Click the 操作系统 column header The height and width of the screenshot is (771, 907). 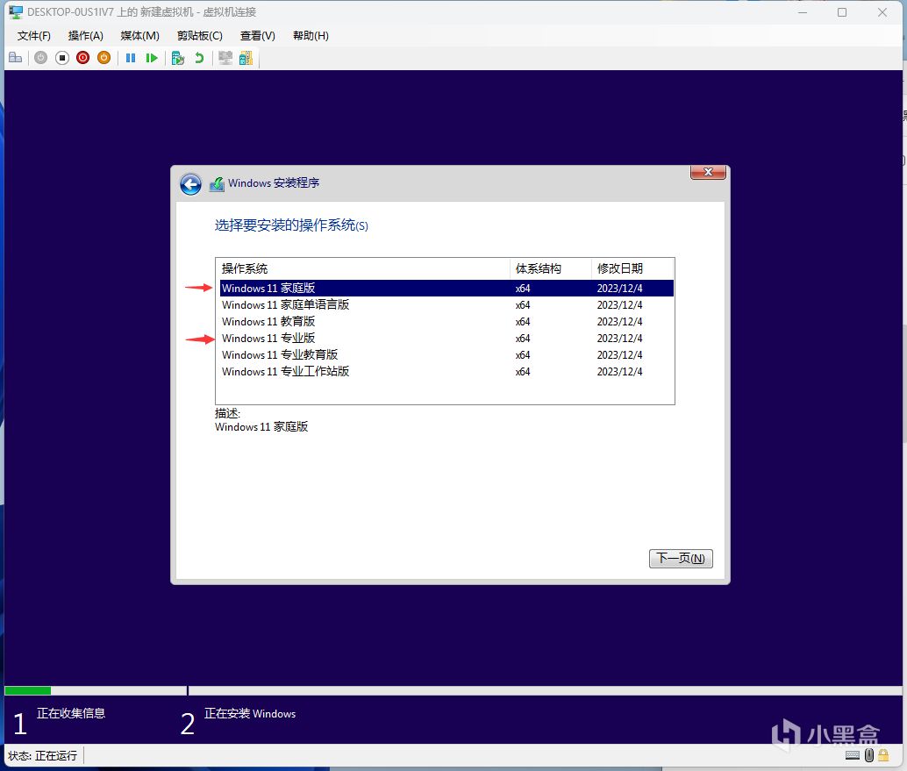pos(363,268)
